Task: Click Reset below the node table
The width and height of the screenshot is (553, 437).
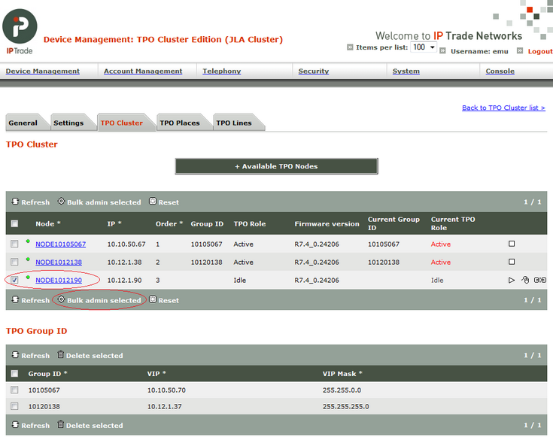Action: pyautogui.click(x=164, y=300)
